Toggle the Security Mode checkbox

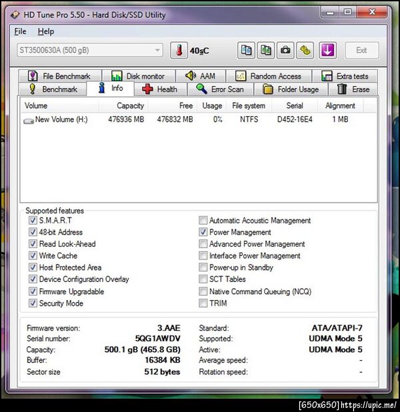[x=33, y=303]
